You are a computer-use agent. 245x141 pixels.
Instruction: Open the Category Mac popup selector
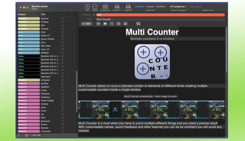click(94, 15)
